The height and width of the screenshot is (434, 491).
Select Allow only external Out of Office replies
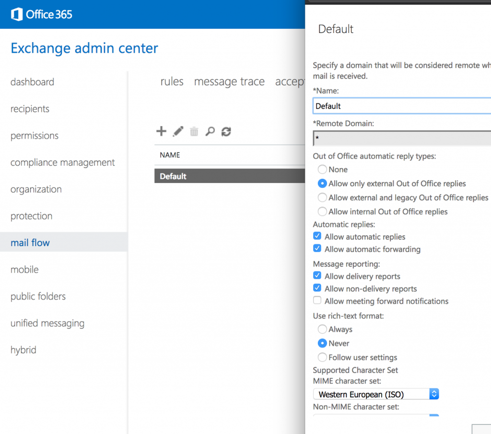(x=322, y=183)
